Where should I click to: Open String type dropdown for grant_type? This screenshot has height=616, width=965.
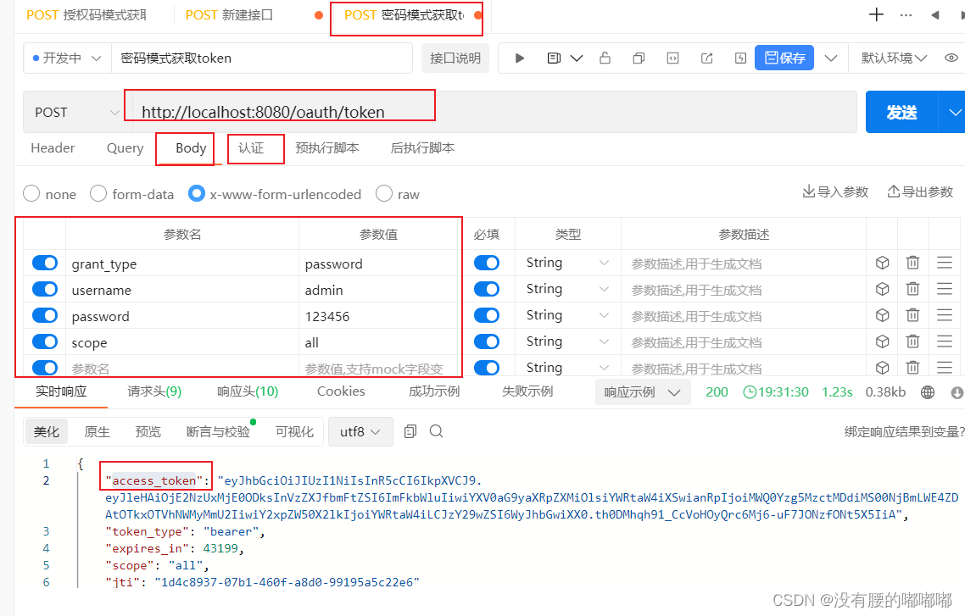point(567,264)
